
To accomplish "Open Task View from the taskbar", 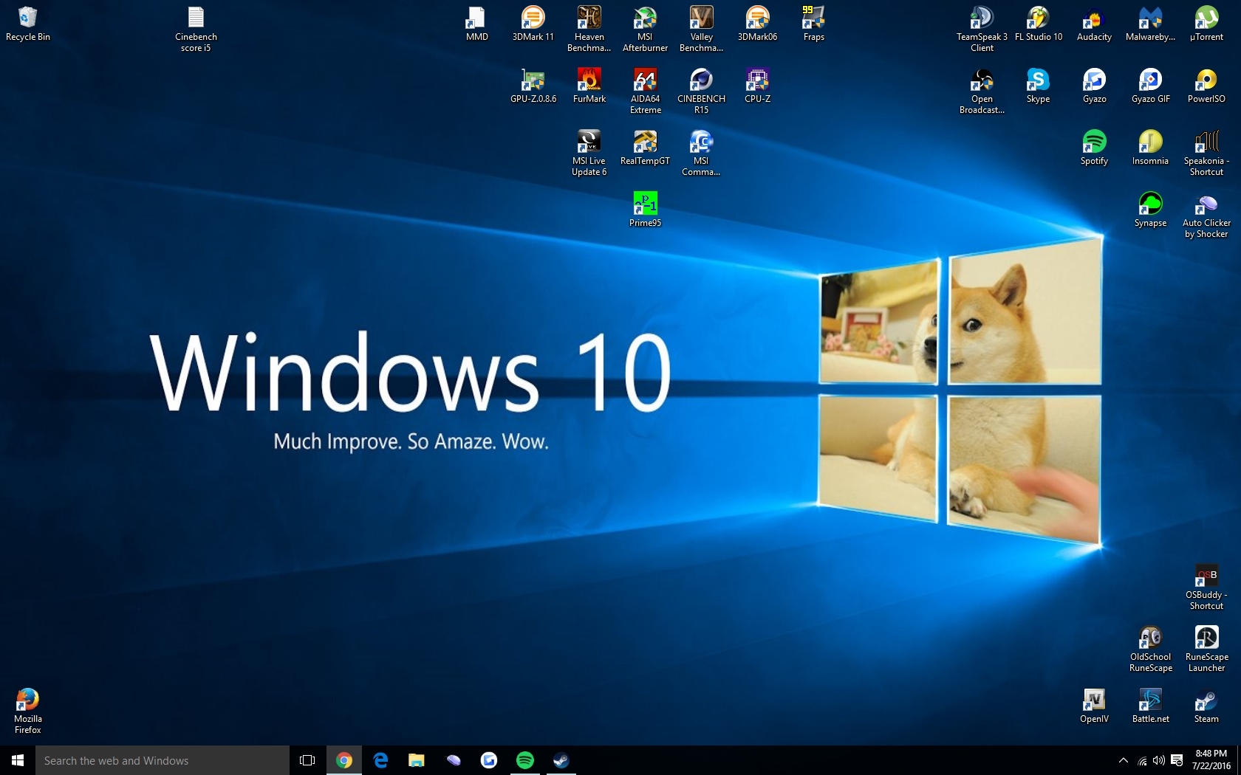I will [x=307, y=760].
